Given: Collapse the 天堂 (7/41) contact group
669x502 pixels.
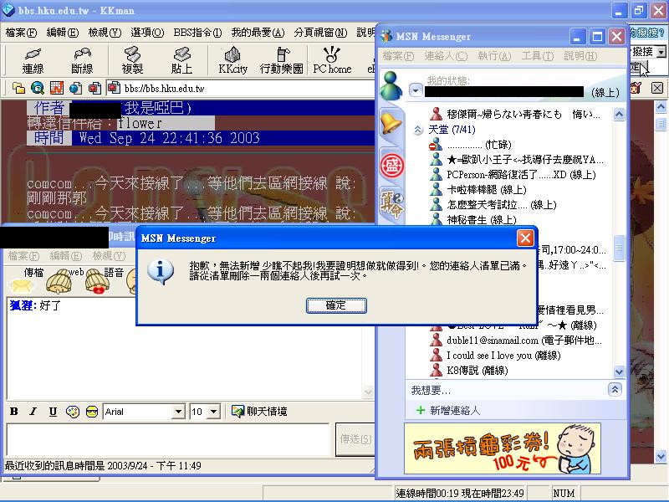Looking at the screenshot, I should coord(417,130).
